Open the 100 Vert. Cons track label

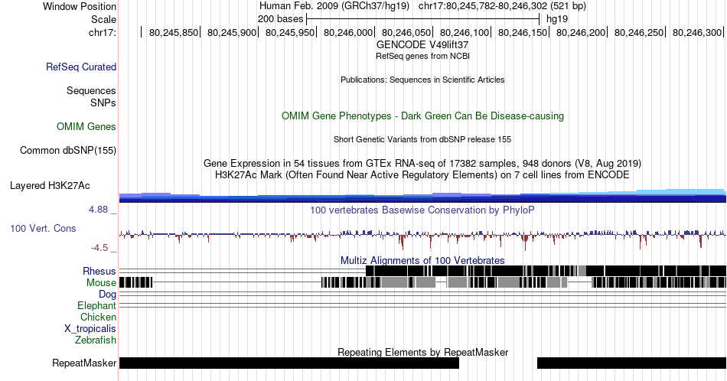[x=43, y=228]
